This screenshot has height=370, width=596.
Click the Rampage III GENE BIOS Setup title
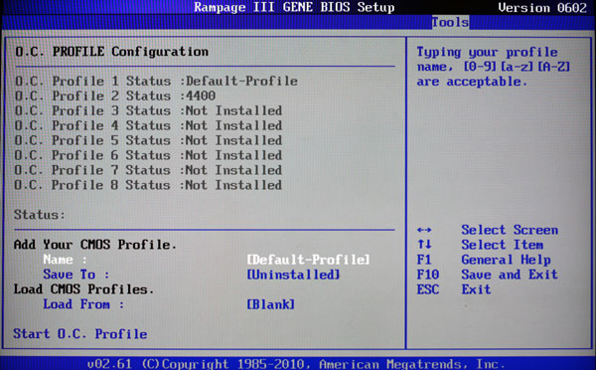(x=294, y=7)
